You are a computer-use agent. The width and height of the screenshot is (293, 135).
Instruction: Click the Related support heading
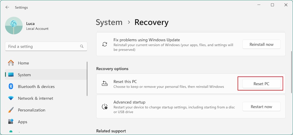(x=111, y=131)
